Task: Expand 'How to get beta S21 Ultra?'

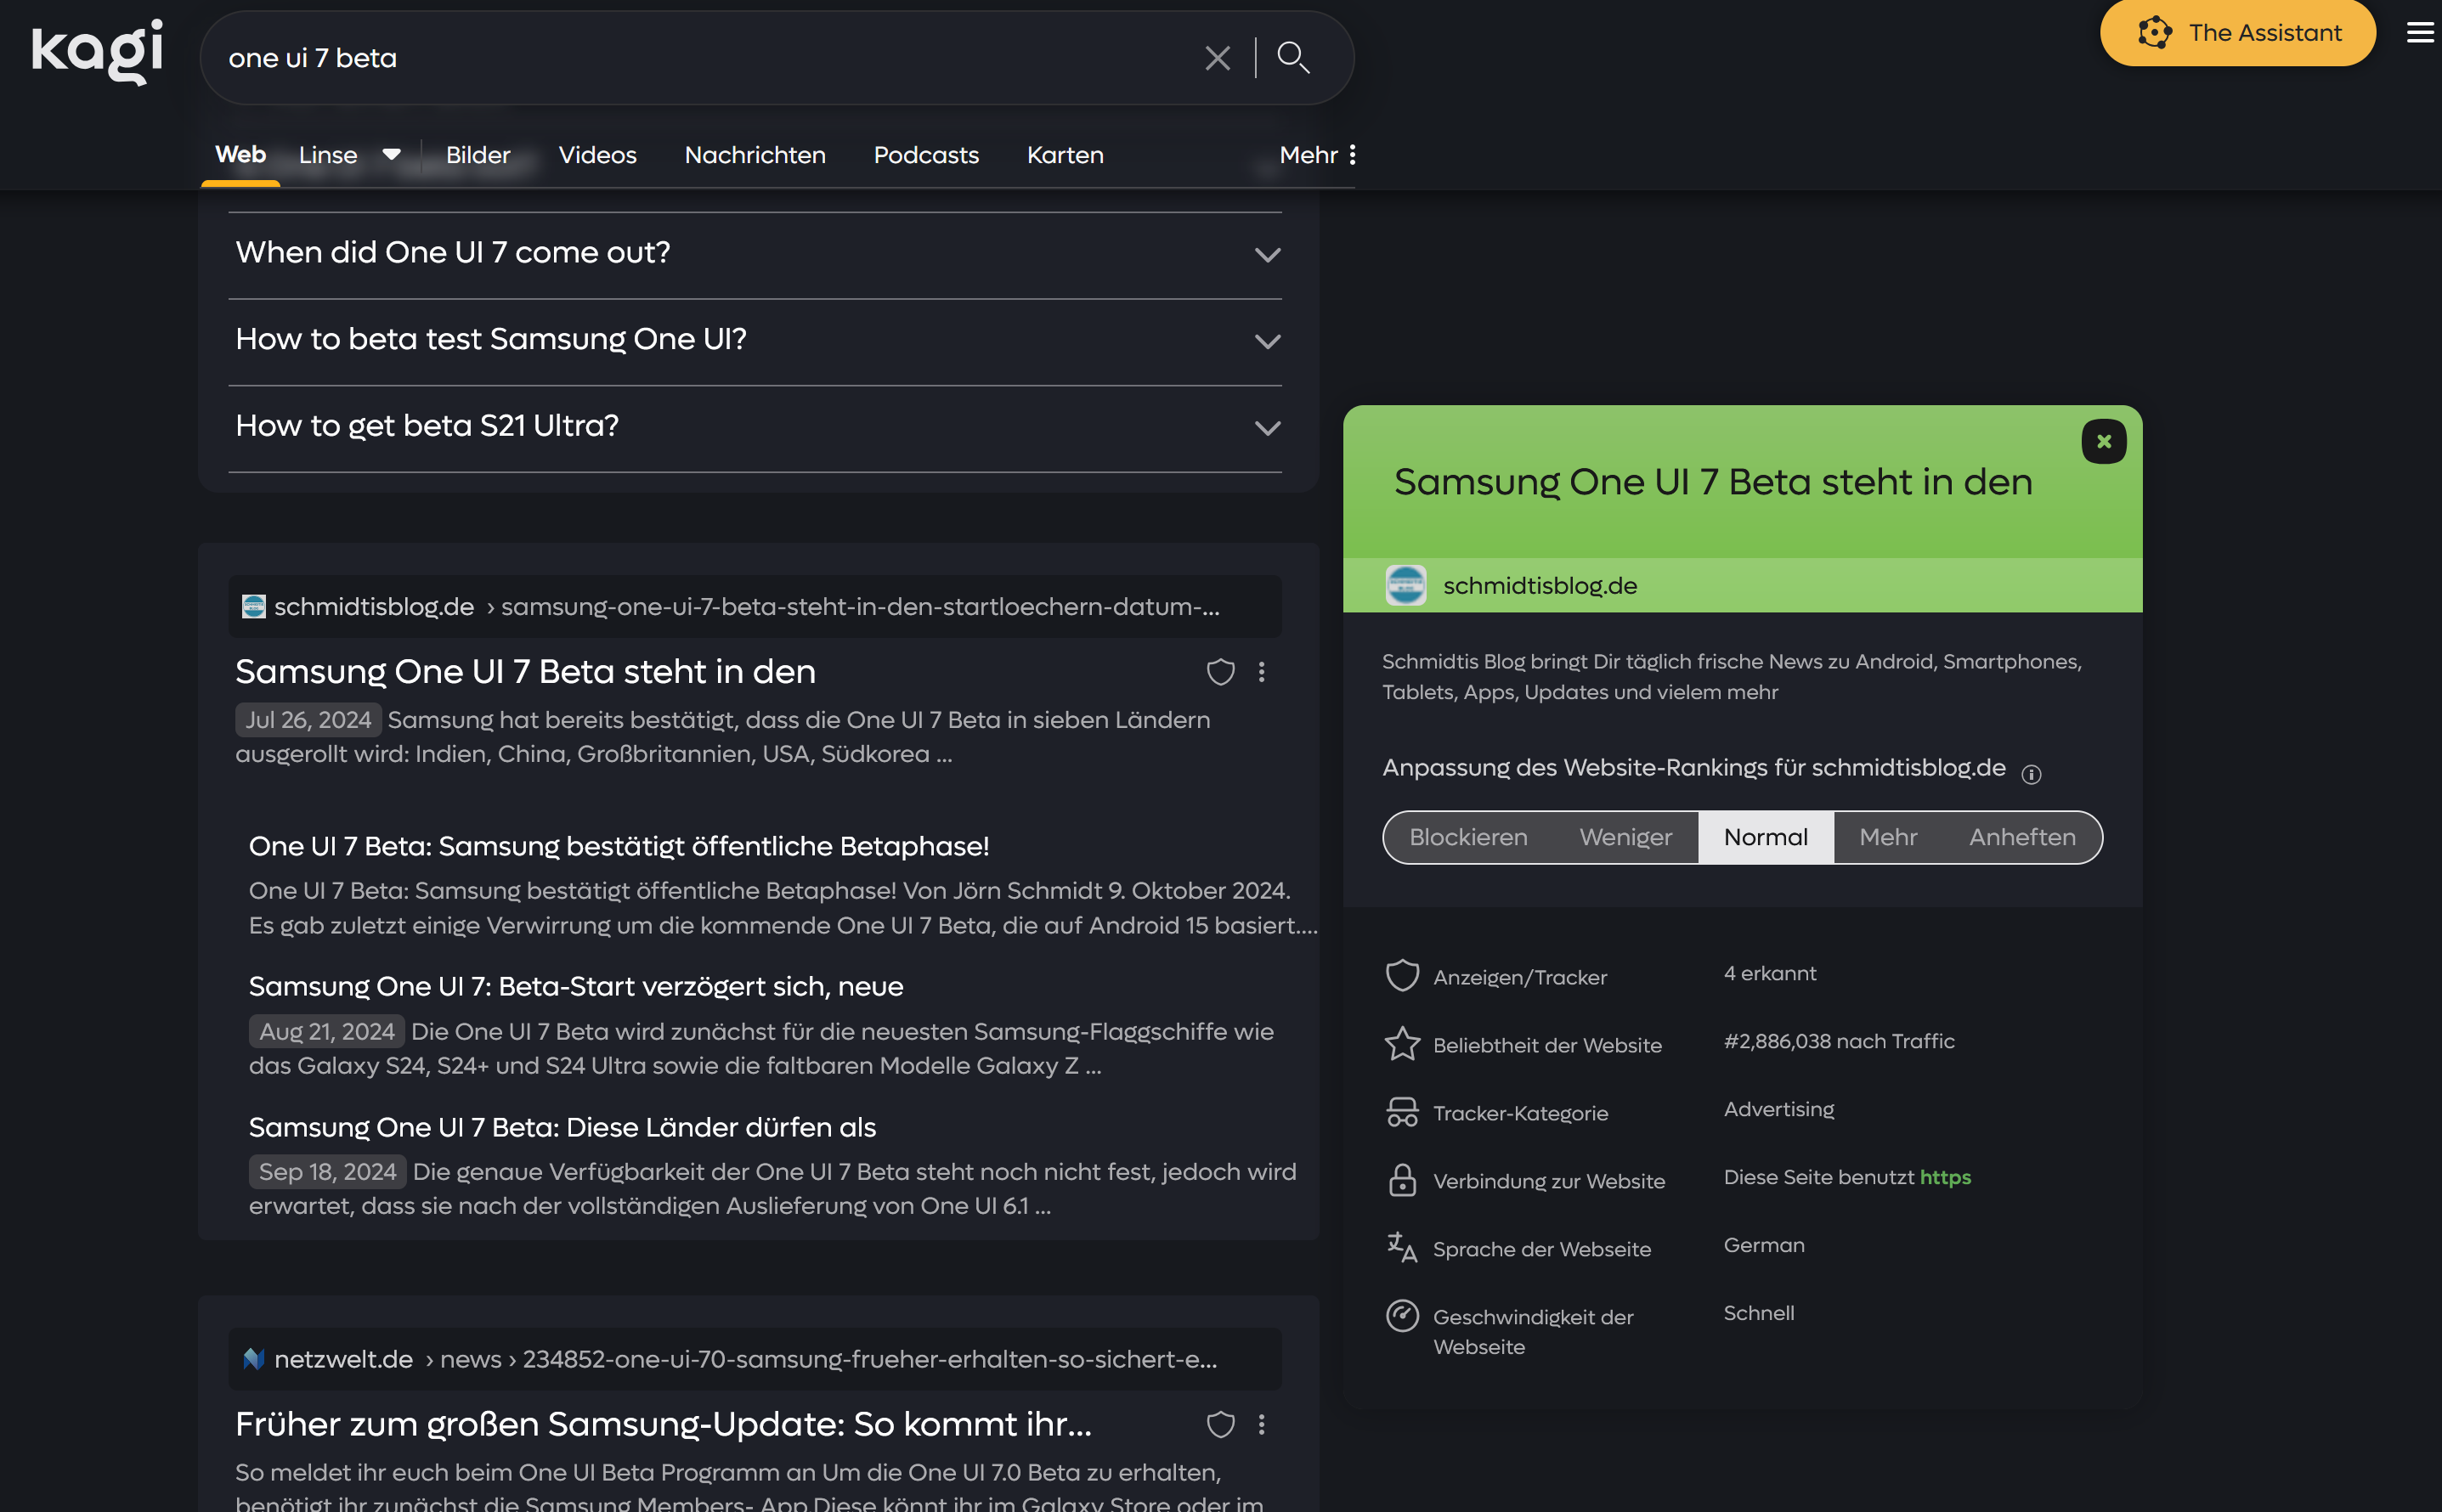Action: [755, 427]
